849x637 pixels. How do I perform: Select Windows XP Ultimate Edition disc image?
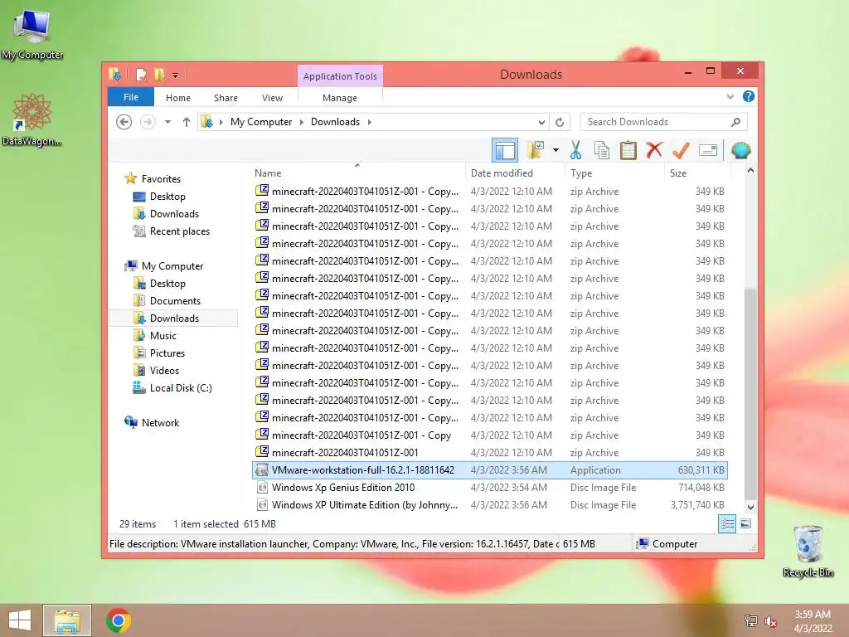tap(489, 505)
